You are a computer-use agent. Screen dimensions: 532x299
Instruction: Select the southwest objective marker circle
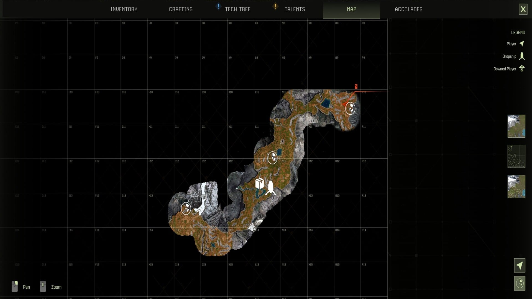(186, 208)
